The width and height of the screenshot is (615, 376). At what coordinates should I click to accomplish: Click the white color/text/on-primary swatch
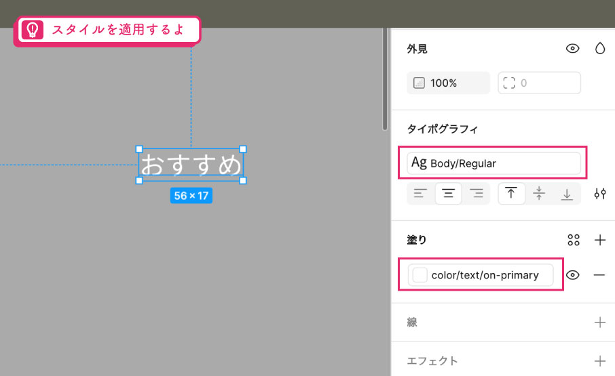pos(420,275)
